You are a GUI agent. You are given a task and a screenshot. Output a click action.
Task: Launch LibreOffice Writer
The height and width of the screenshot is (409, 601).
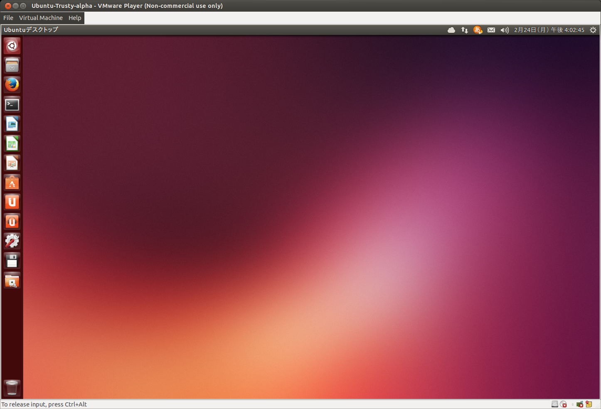12,124
